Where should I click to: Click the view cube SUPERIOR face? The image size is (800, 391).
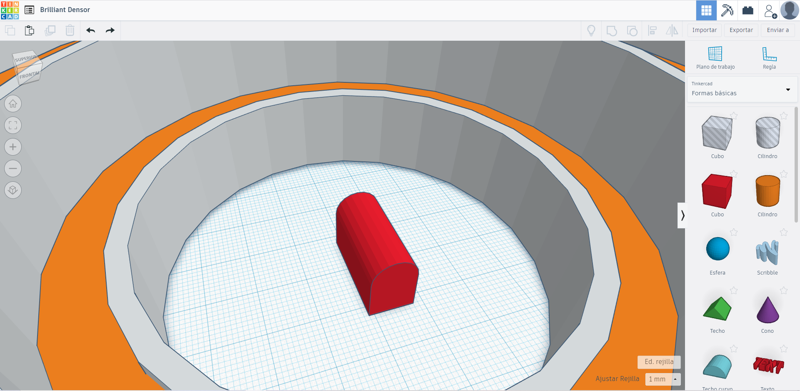tap(26, 59)
